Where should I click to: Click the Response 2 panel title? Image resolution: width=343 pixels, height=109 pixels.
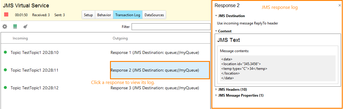coord(227,6)
